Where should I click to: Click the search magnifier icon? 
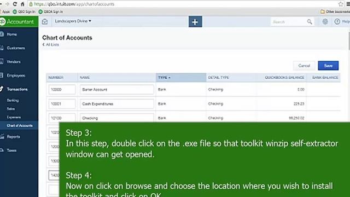tap(310, 22)
